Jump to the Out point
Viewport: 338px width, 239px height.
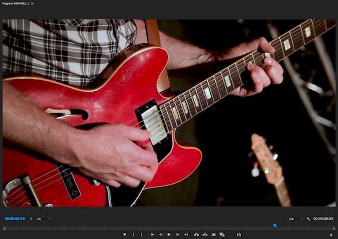click(186, 234)
